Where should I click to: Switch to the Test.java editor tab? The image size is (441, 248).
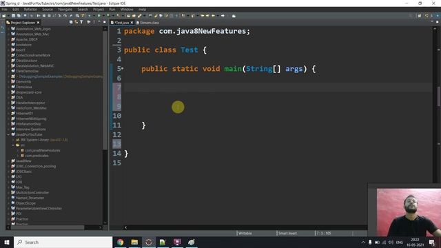[x=122, y=23]
